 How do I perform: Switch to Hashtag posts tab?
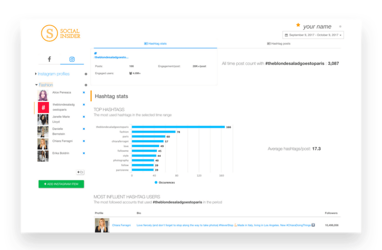pos(279,43)
